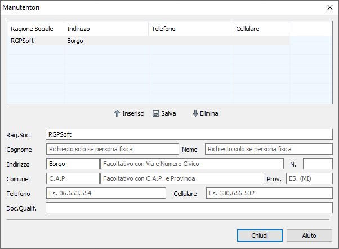Screen dimensions: 339x249
Task: Click the Inserisci up-arrow icon
Action: click(117, 113)
